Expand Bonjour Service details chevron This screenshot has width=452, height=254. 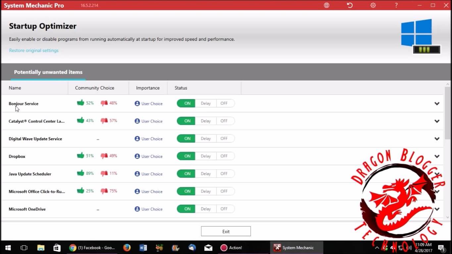[437, 104]
